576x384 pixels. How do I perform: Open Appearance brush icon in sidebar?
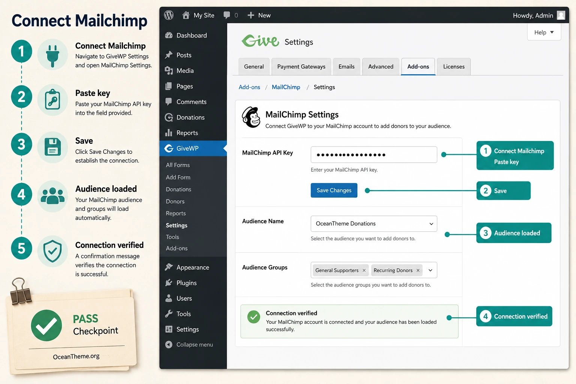pos(169,267)
